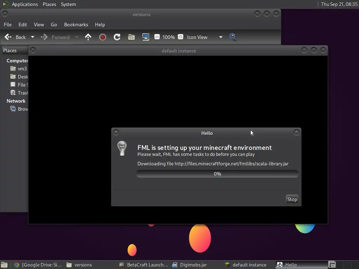
Task: Select vm3 home in sidebar
Action: coord(18,69)
